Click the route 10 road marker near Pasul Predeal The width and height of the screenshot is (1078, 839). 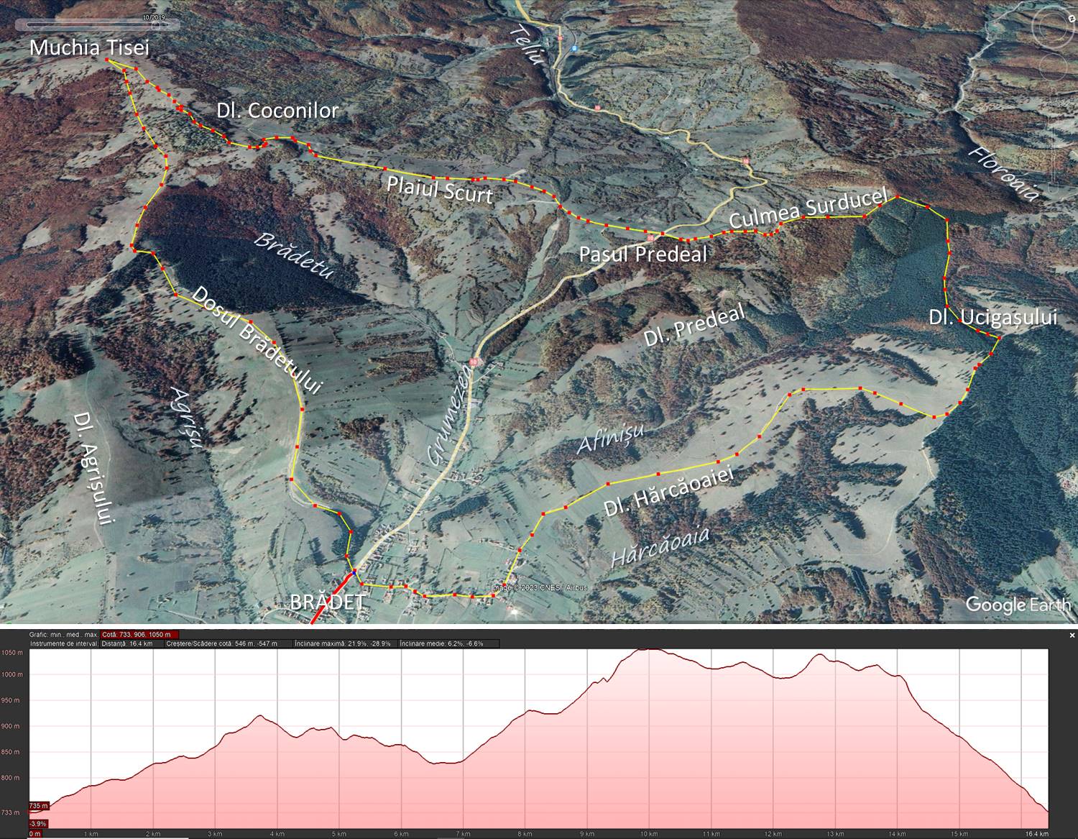pos(650,237)
